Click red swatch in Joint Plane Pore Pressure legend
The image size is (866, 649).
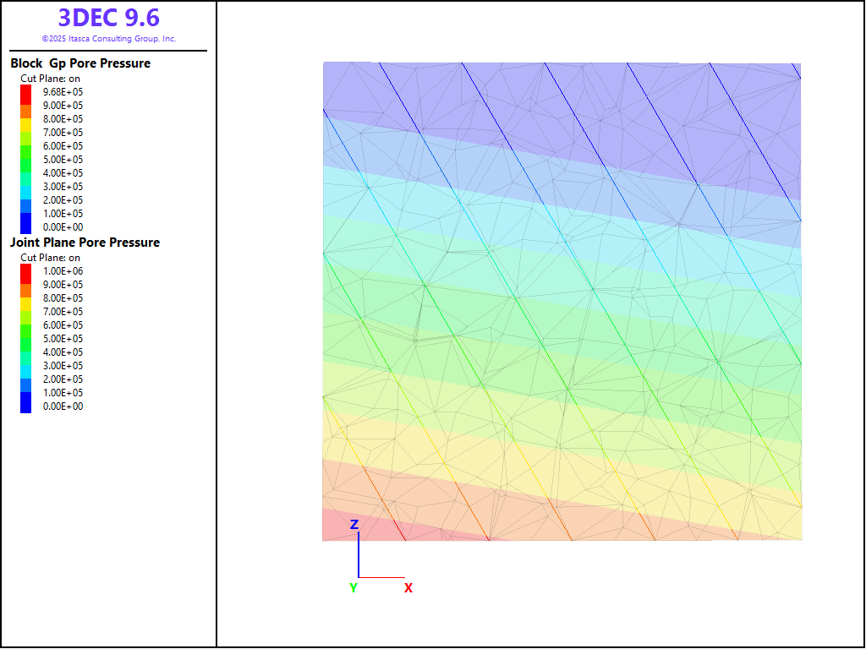(x=25, y=271)
